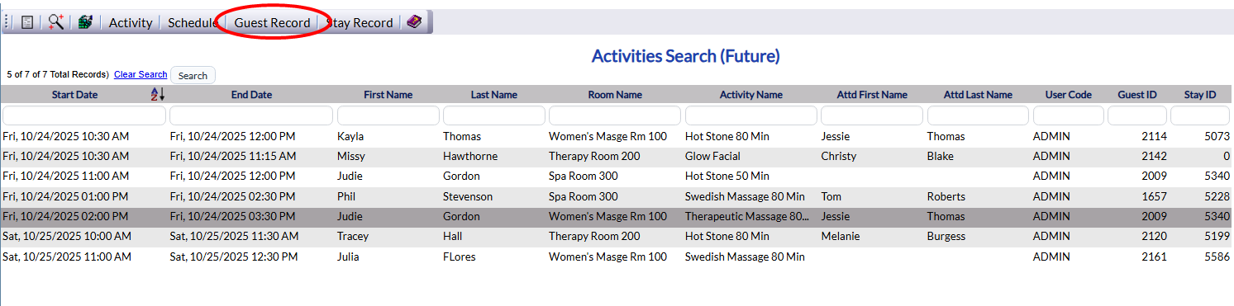Image resolution: width=1234 pixels, height=306 pixels.
Task: Click the First Name filter field
Action: click(x=388, y=115)
